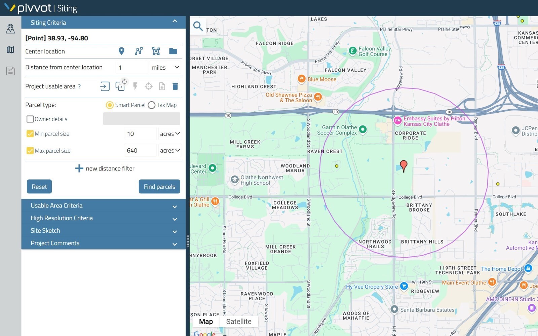Open the reports document sidebar icon

tap(10, 71)
